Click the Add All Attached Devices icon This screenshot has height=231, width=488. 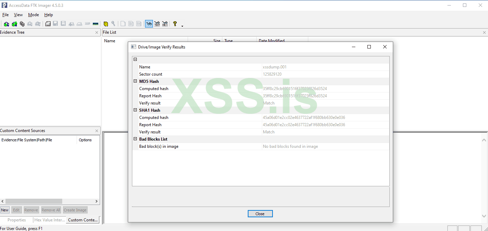(14, 24)
